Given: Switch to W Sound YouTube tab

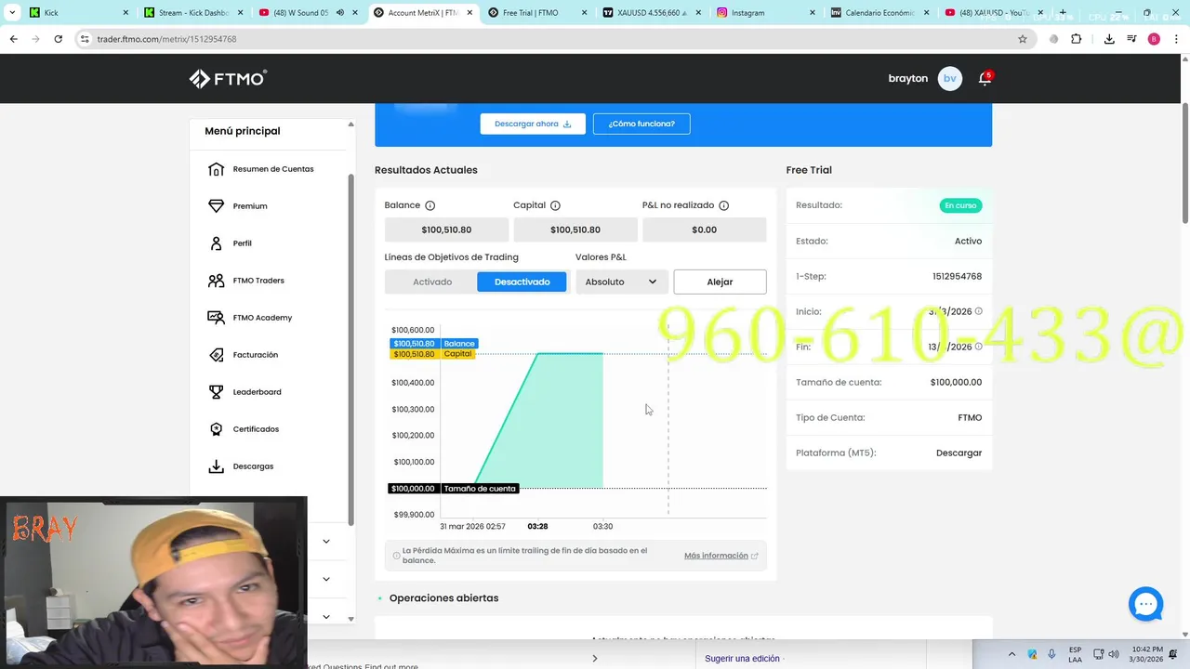Looking at the screenshot, I should pos(307,13).
